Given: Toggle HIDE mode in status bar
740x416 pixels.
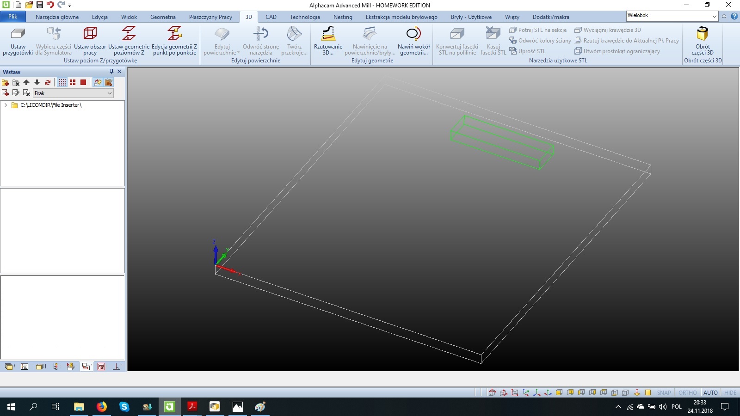Looking at the screenshot, I should tap(730, 393).
